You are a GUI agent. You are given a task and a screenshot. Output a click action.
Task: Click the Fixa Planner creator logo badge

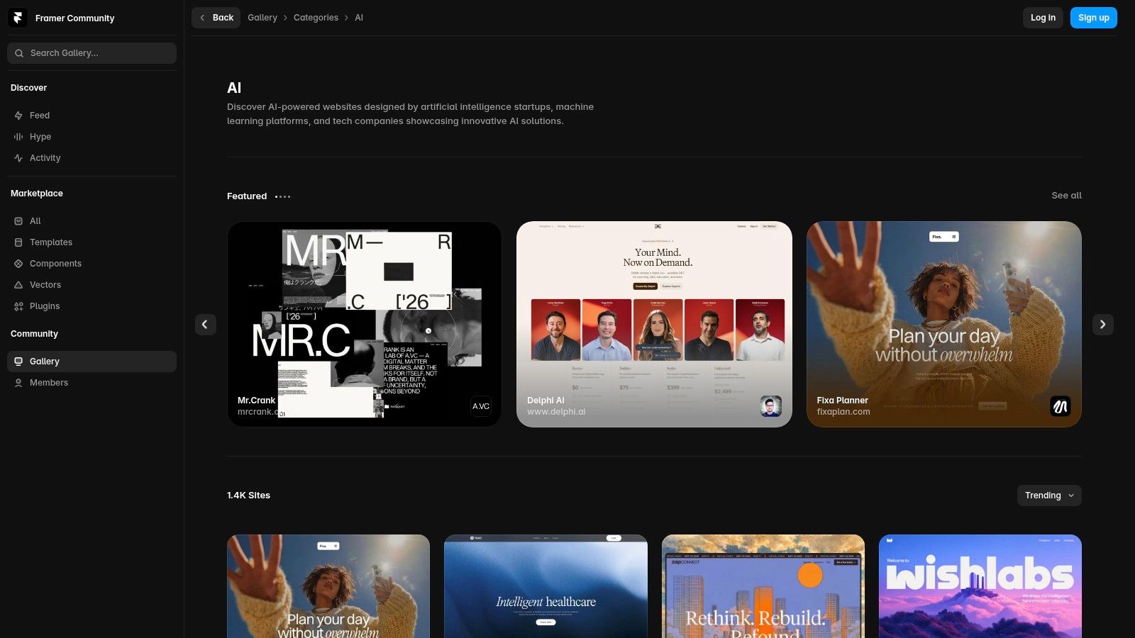pyautogui.click(x=1061, y=406)
